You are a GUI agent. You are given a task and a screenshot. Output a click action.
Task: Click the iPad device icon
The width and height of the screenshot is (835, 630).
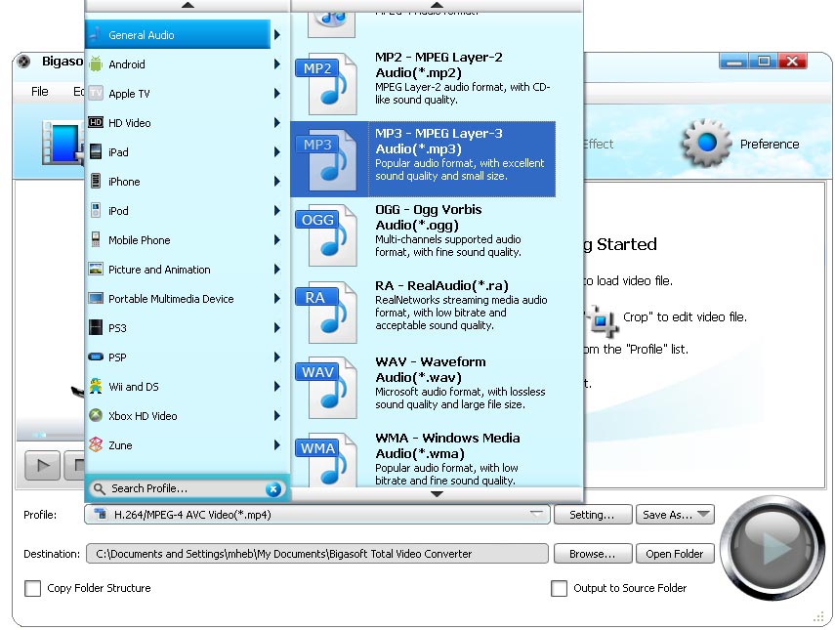pyautogui.click(x=96, y=151)
